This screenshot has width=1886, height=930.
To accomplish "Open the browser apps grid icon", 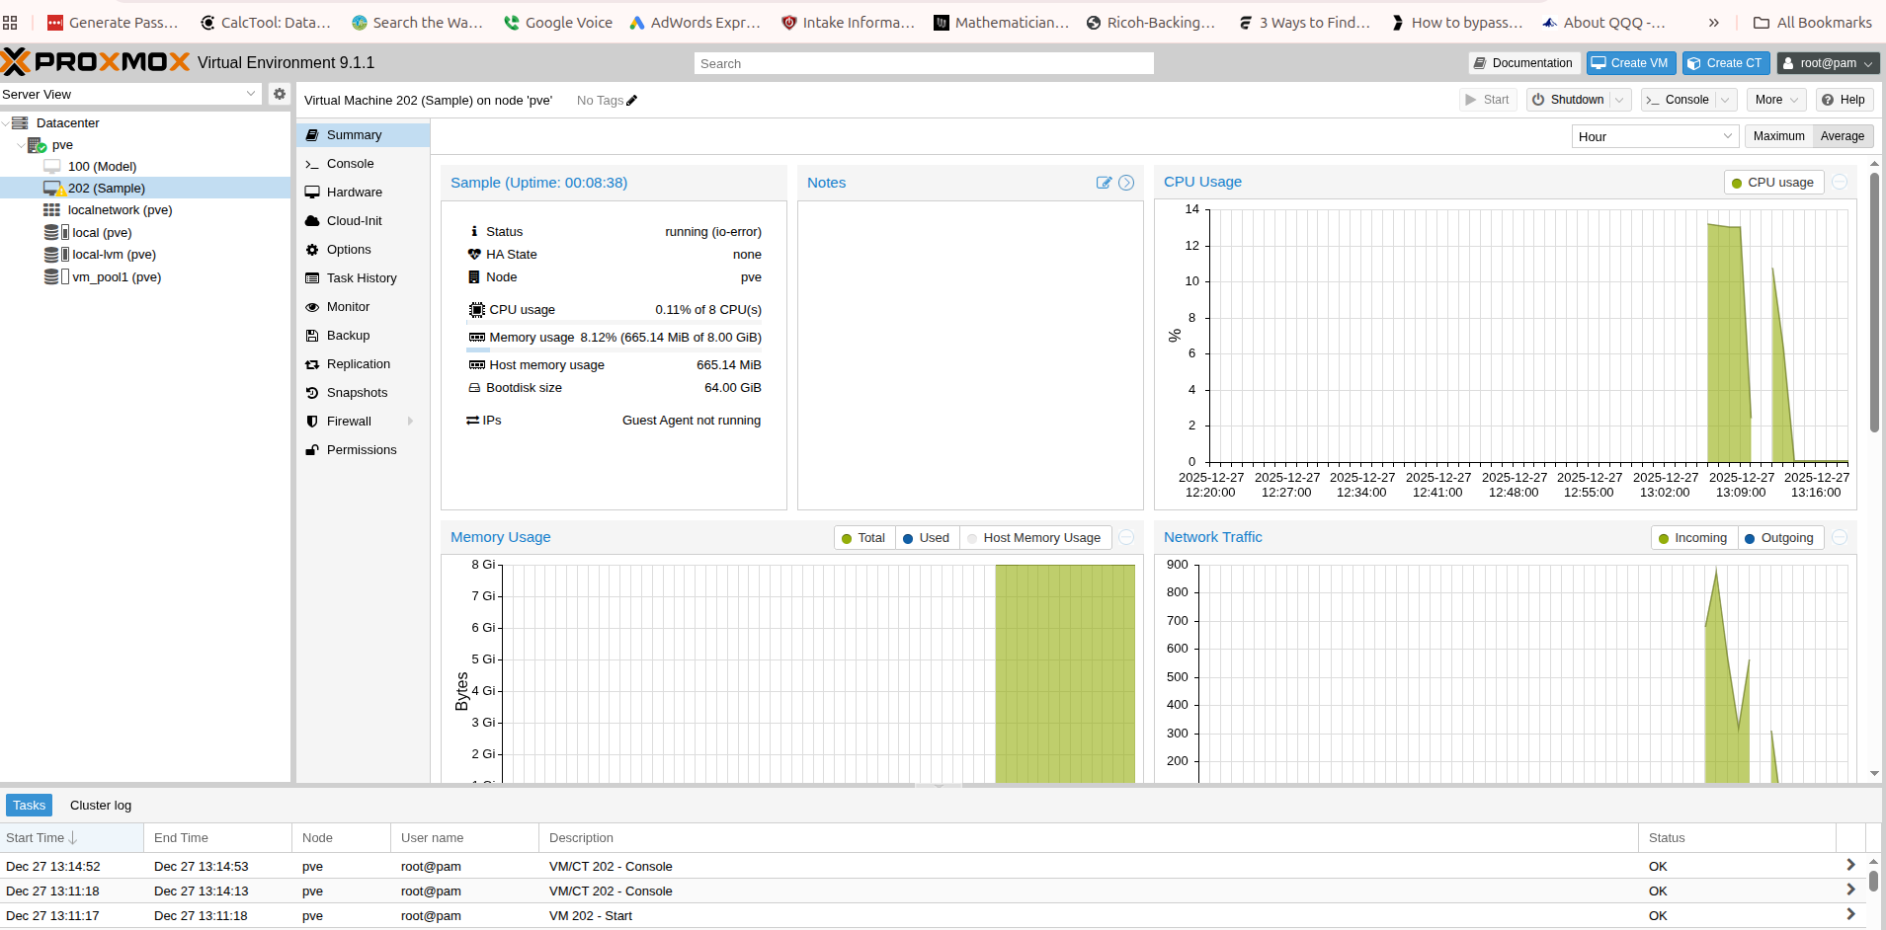I will 10,22.
